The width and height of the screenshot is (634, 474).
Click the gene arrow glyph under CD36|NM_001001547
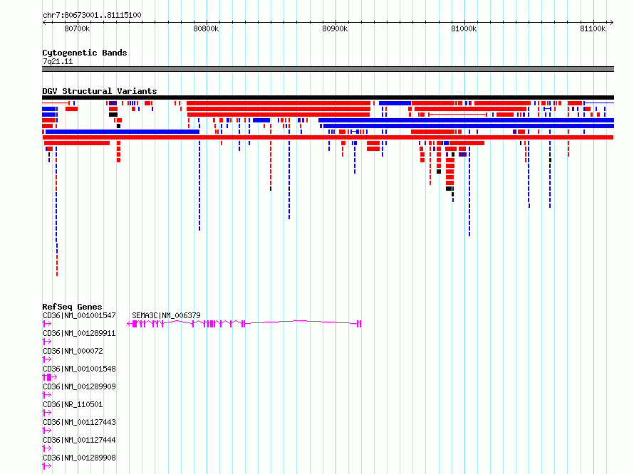point(47,324)
